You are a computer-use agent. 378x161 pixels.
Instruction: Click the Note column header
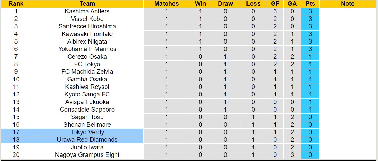(x=347, y=4)
